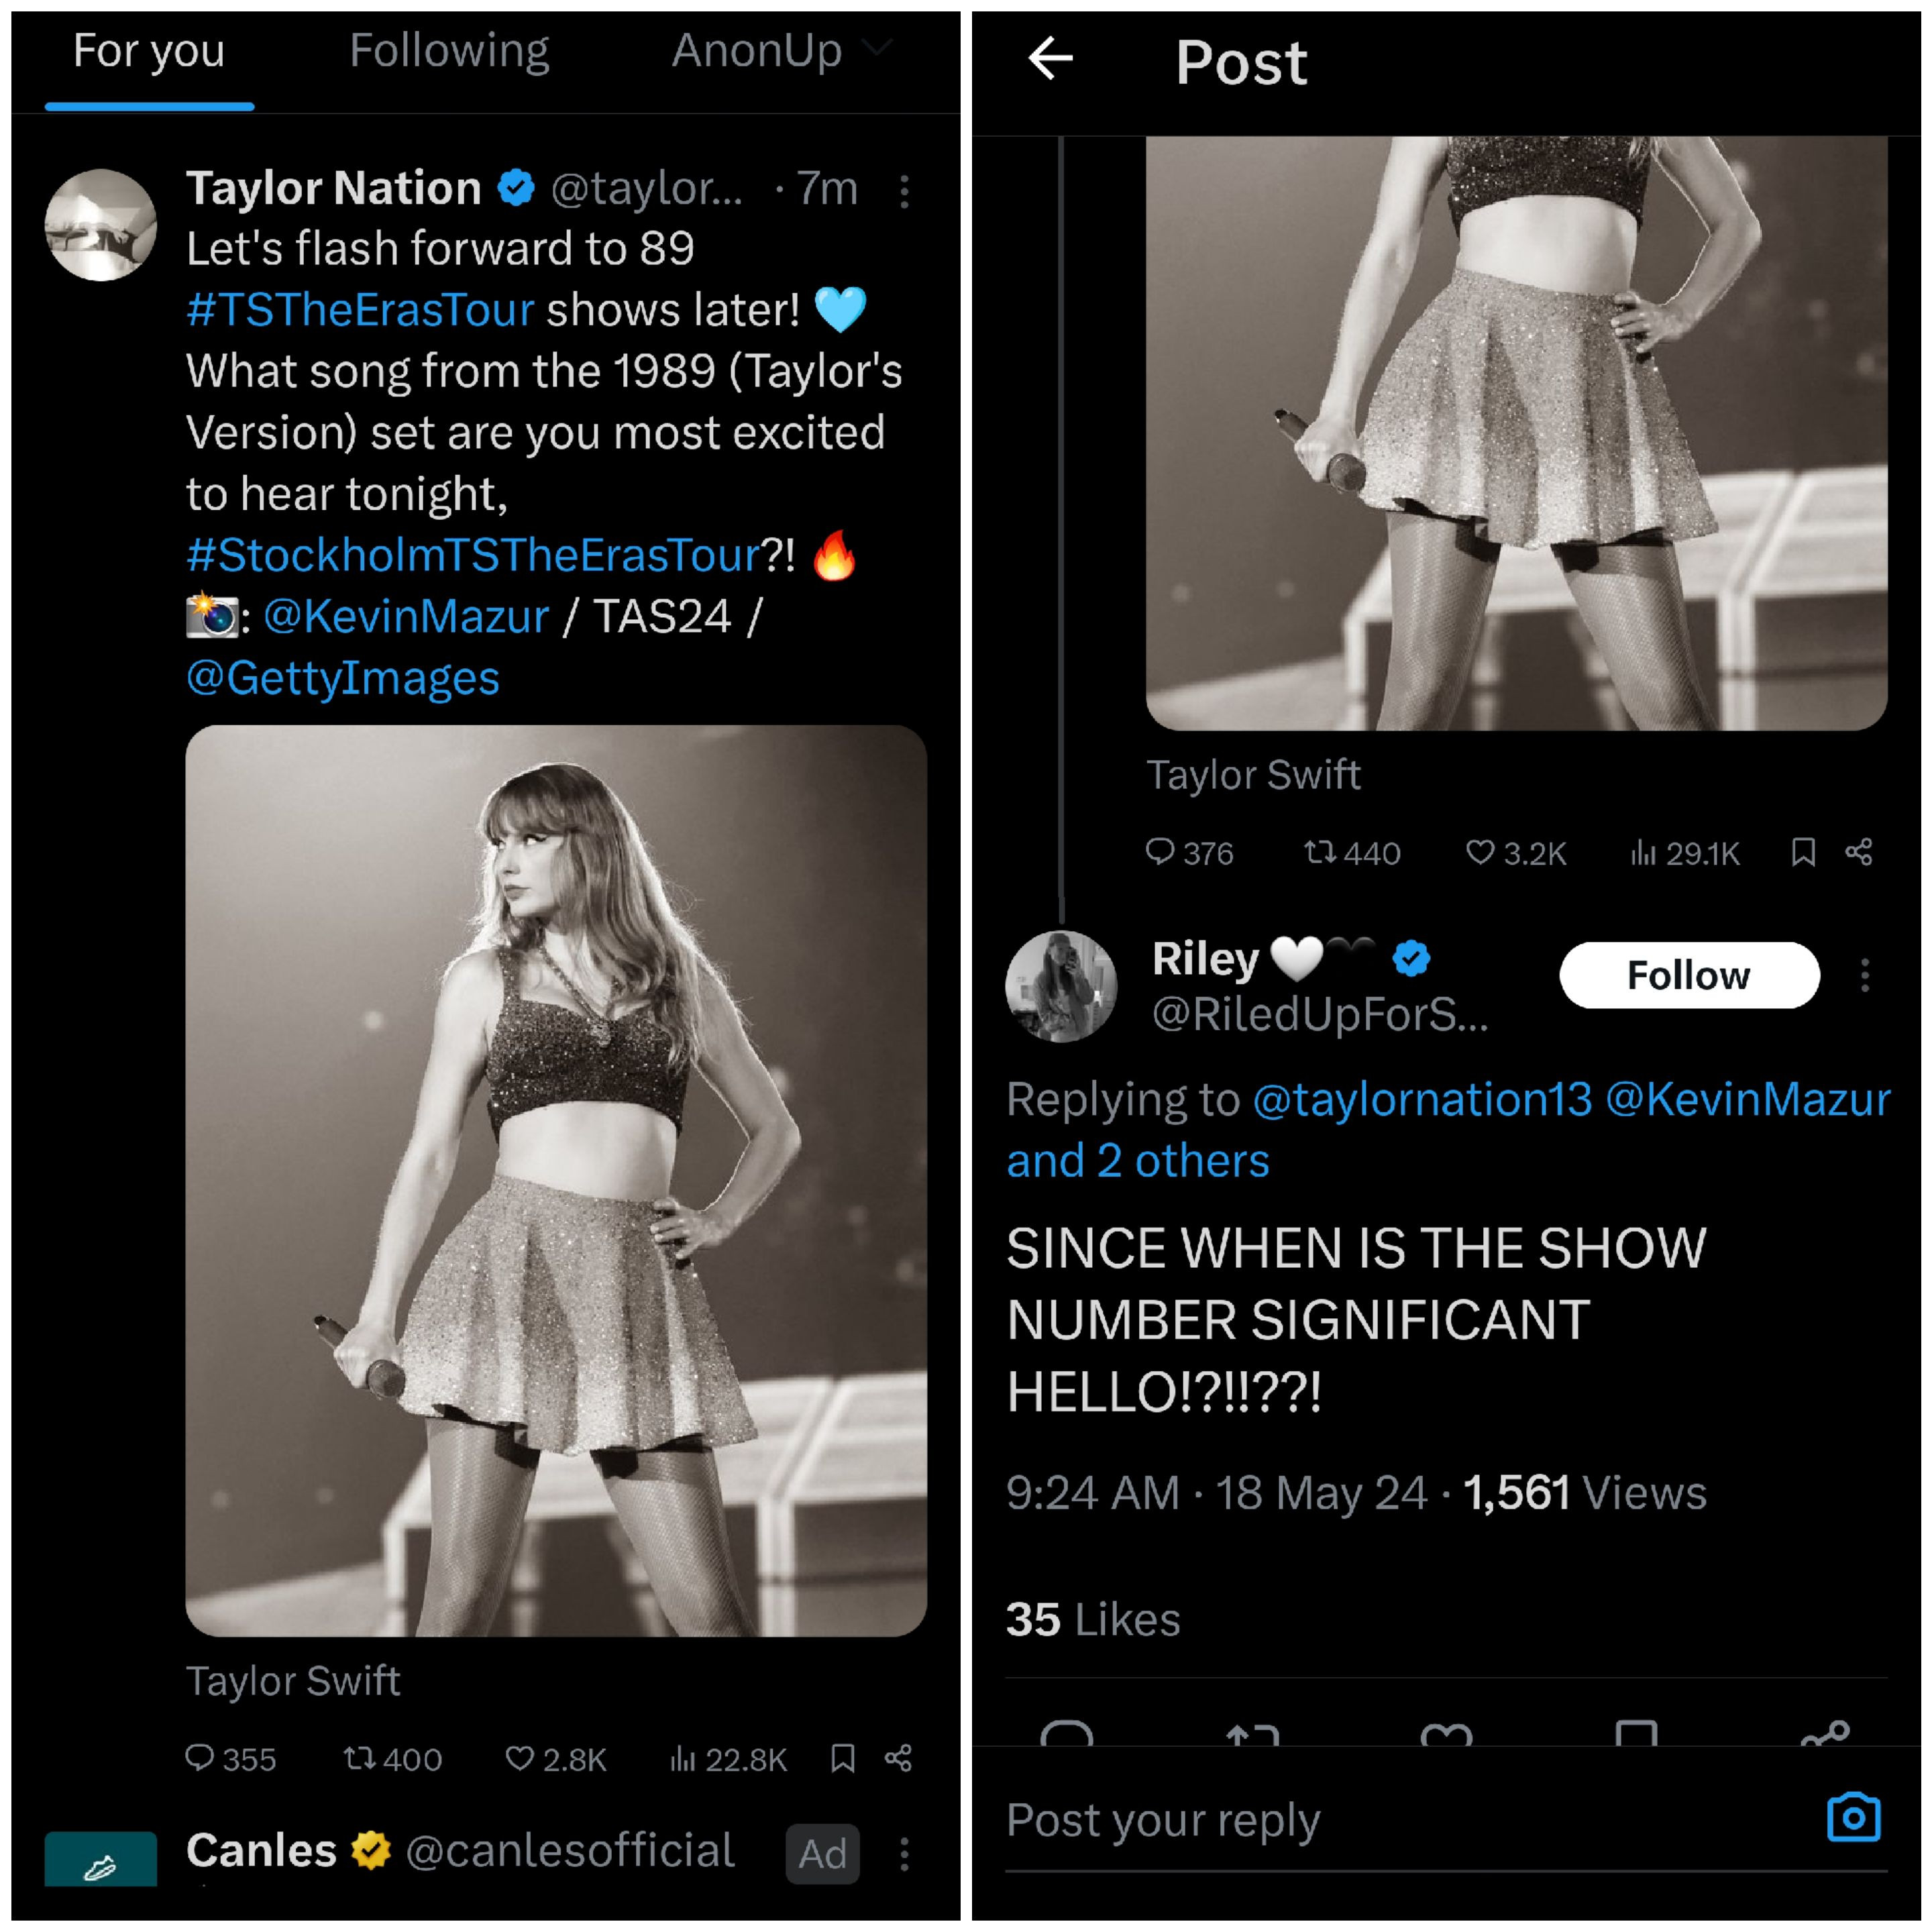Open options menu for Canles ad

point(904,1854)
